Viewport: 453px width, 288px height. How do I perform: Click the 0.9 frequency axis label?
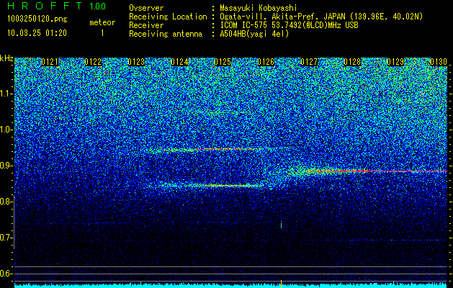point(6,166)
